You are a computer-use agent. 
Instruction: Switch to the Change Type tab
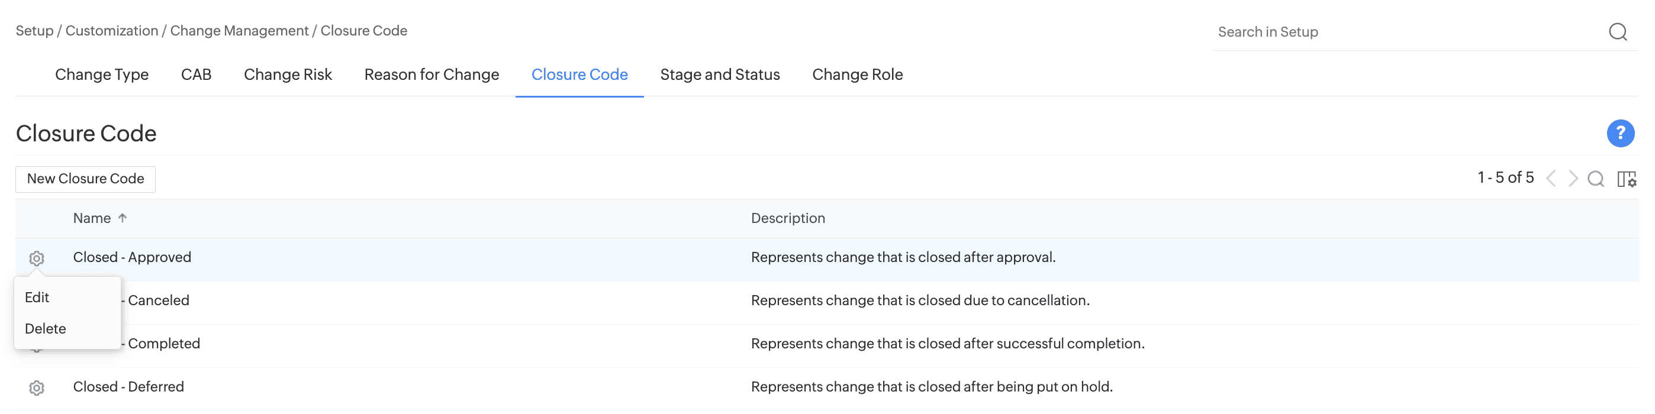tap(101, 75)
